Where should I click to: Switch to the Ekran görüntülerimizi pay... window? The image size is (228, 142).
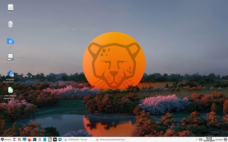pyautogui.click(x=111, y=140)
